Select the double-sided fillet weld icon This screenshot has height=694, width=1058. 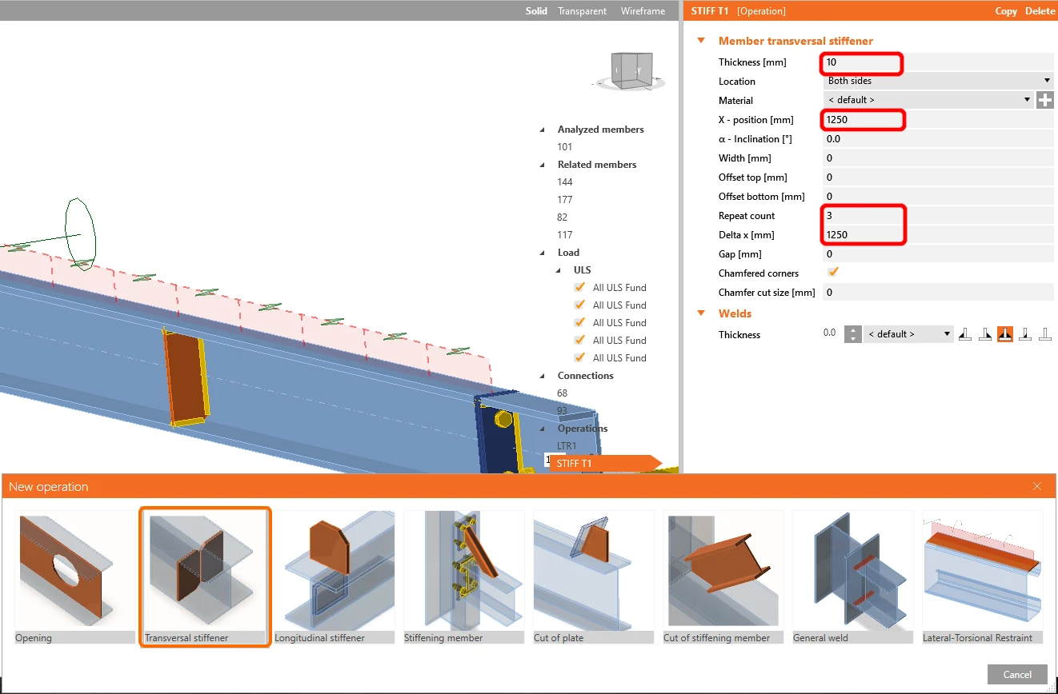(x=1004, y=334)
